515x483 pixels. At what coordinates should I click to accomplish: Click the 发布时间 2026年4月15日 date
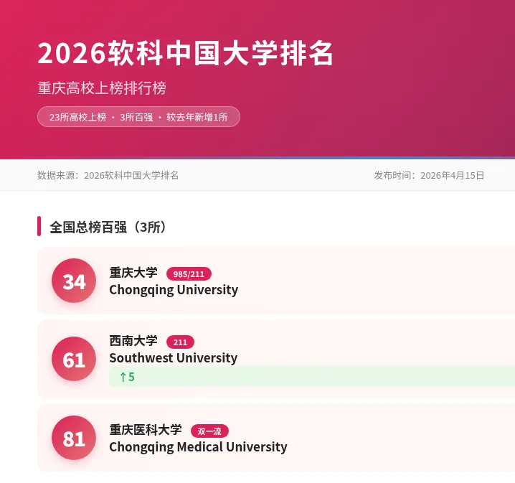click(429, 175)
